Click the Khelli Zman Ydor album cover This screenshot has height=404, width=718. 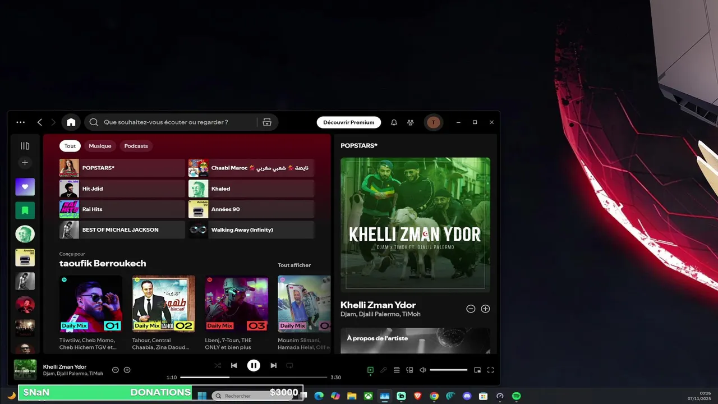pyautogui.click(x=415, y=224)
